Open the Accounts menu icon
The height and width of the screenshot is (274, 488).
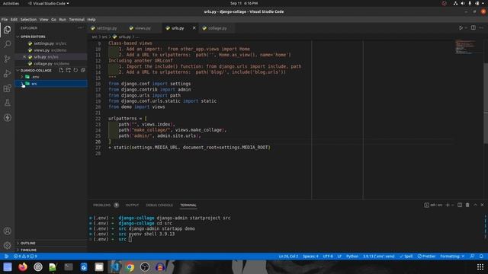click(7, 231)
